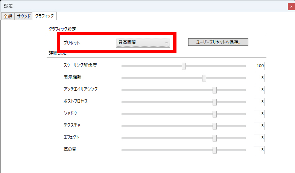Click the 表示距離 label
This screenshot has height=173, width=295.
coord(72,77)
